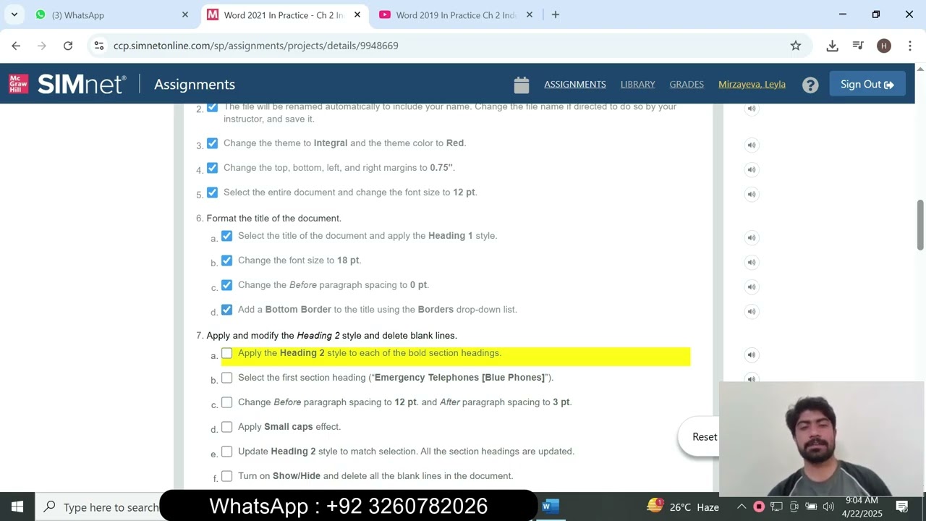
Task: Close the Word 2019 YouTube tab
Action: click(529, 14)
